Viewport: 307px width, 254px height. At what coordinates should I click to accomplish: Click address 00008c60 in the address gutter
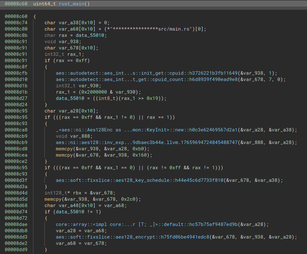point(16,16)
